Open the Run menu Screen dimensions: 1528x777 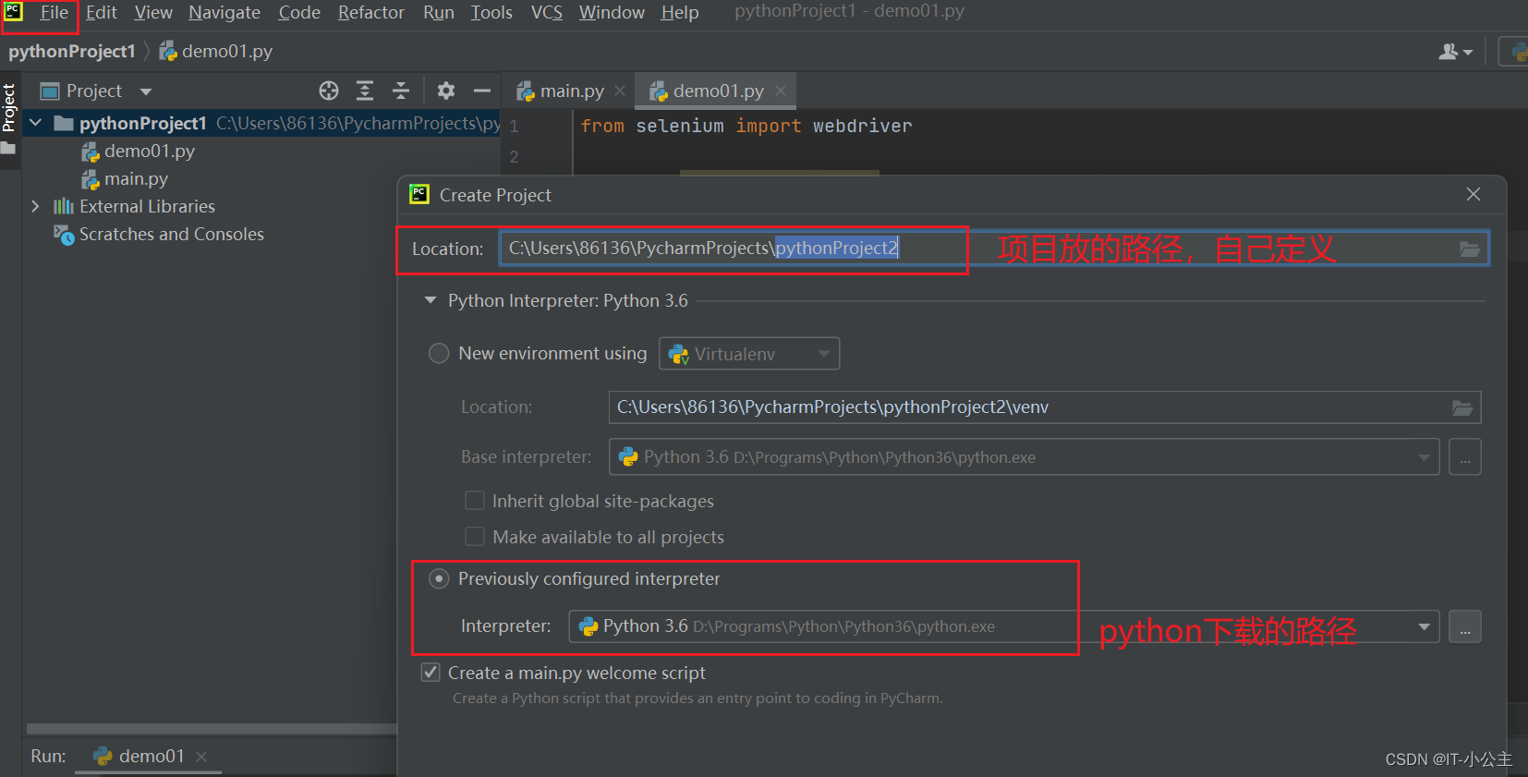(x=439, y=13)
